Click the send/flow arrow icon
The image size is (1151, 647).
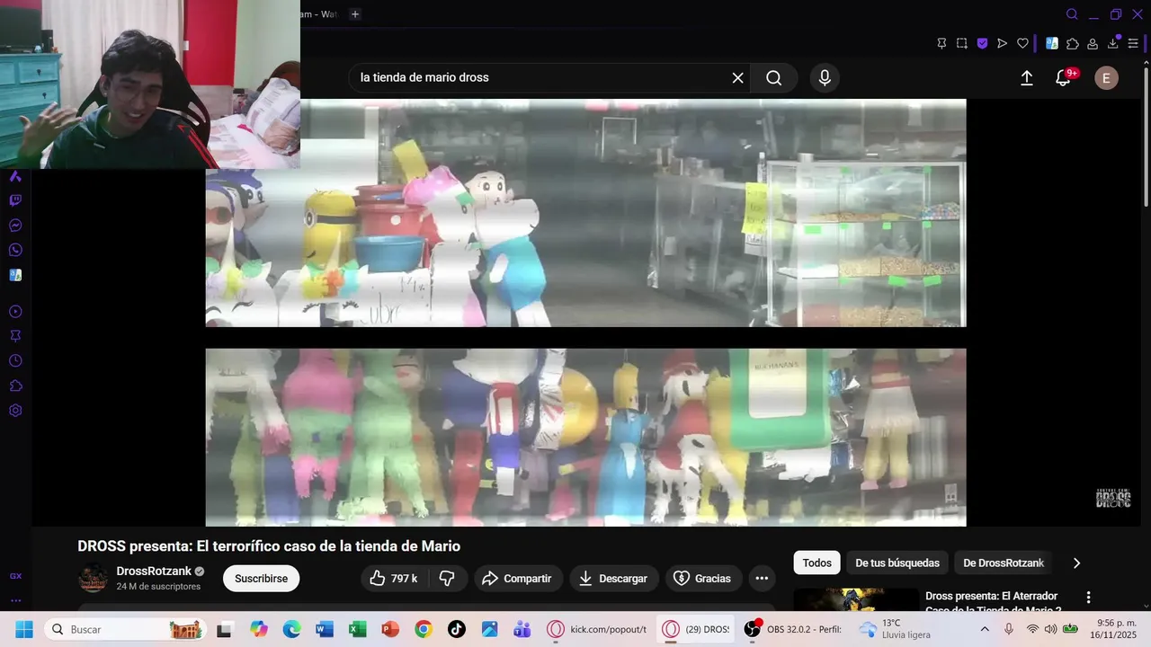tap(1002, 43)
